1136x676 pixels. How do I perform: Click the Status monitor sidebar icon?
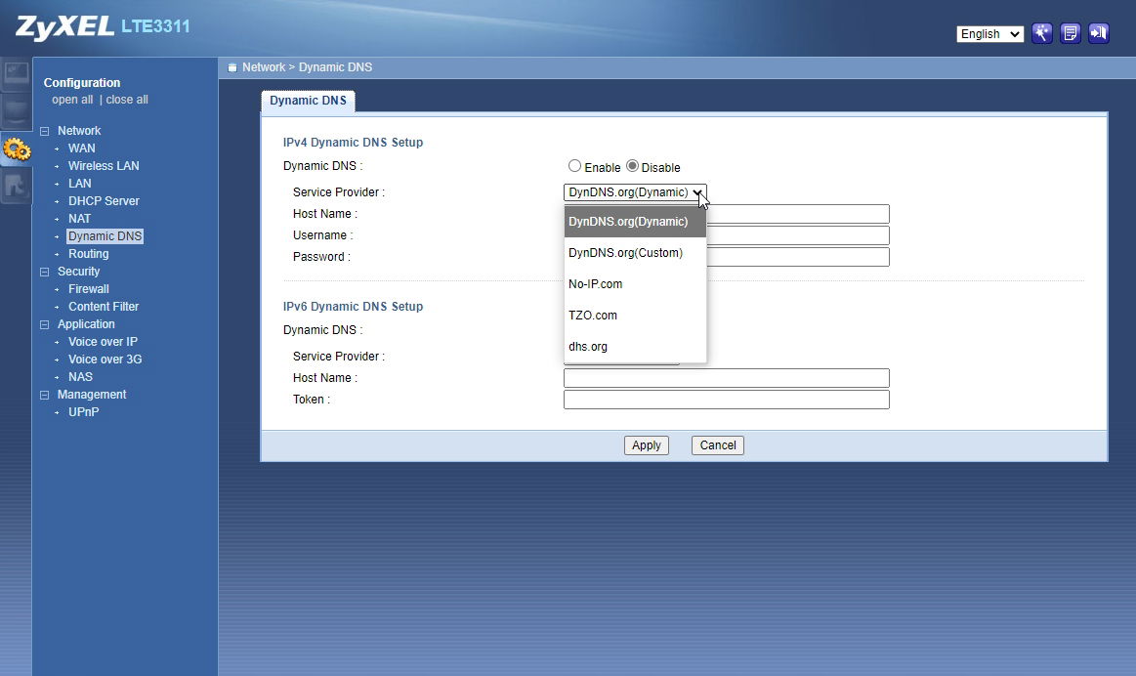[16, 74]
